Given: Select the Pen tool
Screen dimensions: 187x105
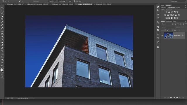Looking at the screenshot, I should pos(2,48).
